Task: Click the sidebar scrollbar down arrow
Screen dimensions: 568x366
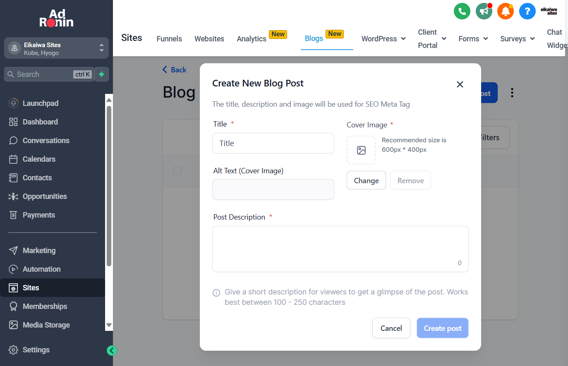Action: [x=109, y=325]
